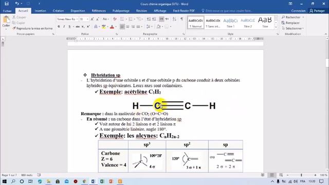Open Excel from the Windows taskbar
329x185 pixels.
point(102,181)
